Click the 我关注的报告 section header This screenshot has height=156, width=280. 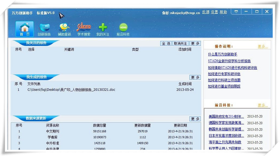pyautogui.click(x=36, y=43)
